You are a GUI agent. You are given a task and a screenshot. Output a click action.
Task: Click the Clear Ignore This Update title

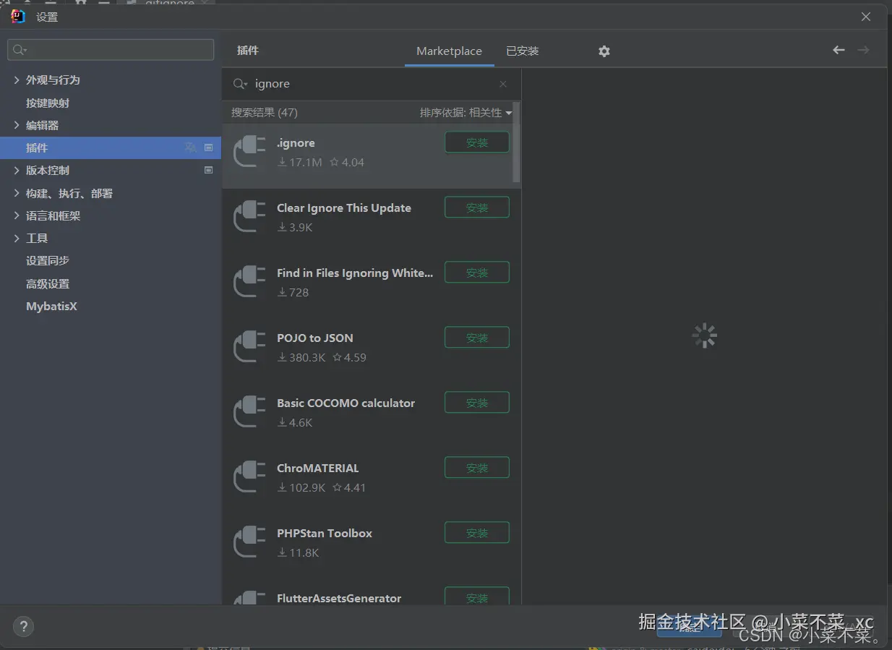[344, 208]
